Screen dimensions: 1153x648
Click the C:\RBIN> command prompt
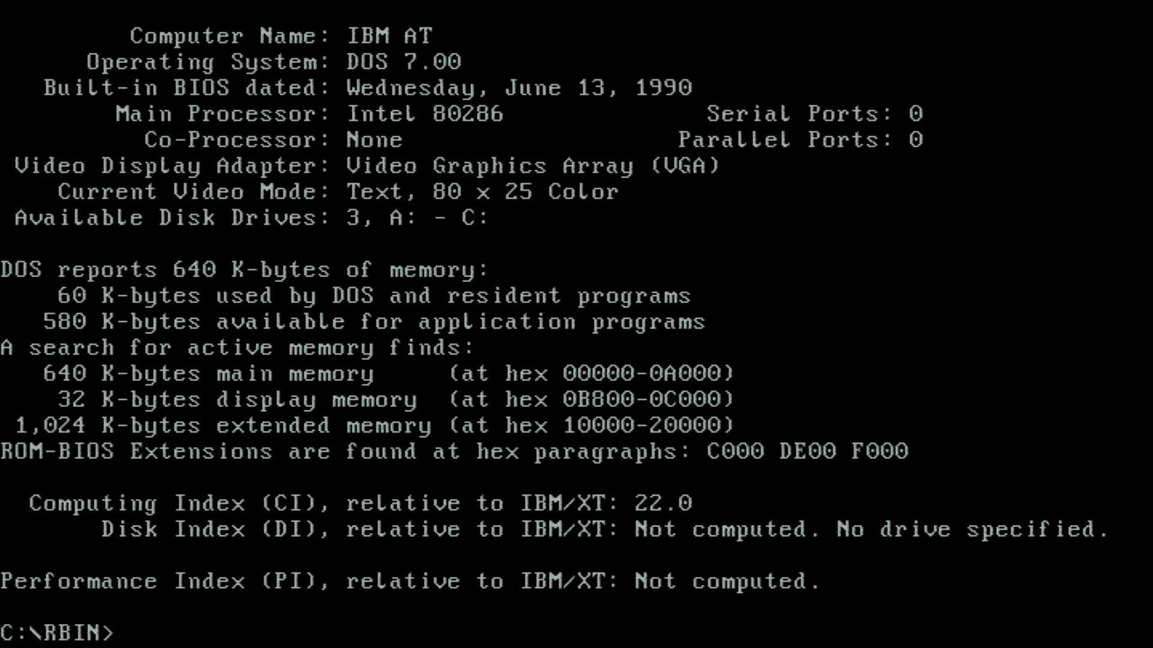(57, 633)
